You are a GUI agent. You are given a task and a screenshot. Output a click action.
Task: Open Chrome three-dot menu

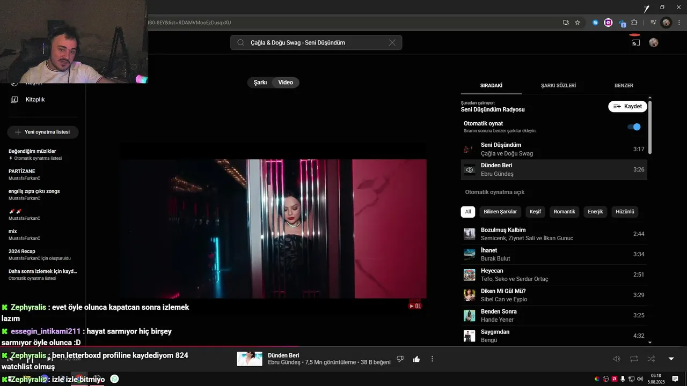click(x=679, y=23)
